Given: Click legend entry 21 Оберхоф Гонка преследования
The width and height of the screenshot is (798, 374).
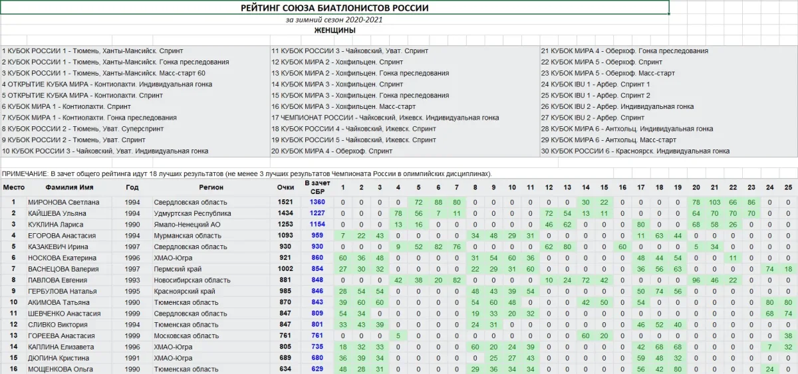Looking at the screenshot, I should (624, 50).
